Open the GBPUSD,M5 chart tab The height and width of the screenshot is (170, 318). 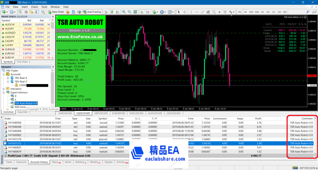coord(101,113)
